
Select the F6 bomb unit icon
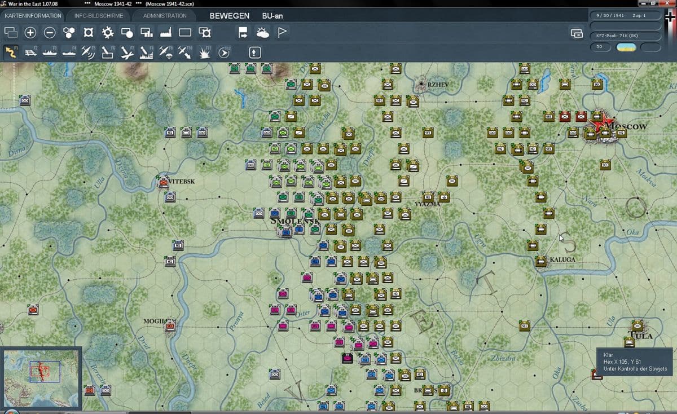point(107,52)
